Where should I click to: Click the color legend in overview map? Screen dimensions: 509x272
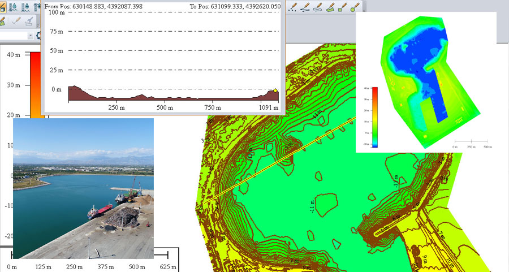(x=375, y=117)
